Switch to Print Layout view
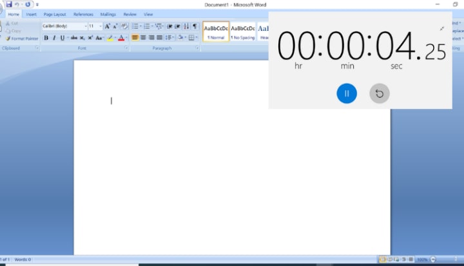The width and height of the screenshot is (464, 266). coord(382,260)
